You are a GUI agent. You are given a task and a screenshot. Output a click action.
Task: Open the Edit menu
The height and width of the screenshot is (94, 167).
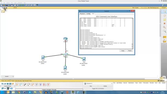click(4, 3)
